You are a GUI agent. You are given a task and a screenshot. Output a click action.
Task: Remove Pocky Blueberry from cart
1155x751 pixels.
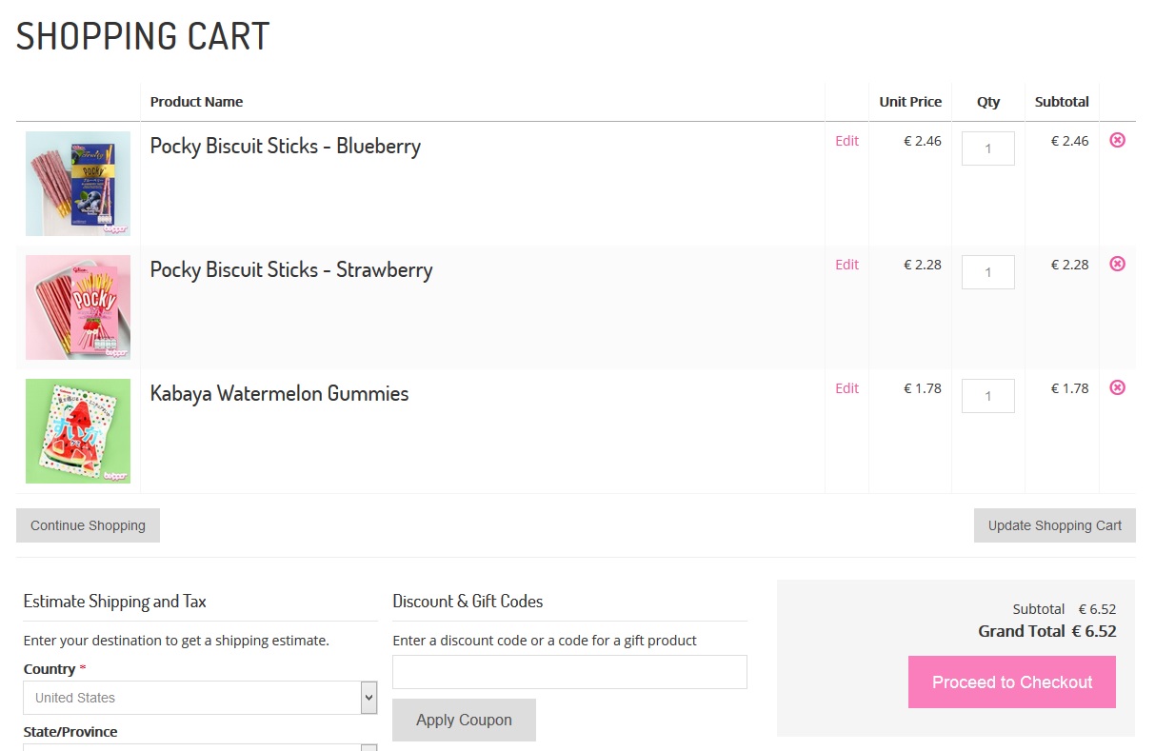[1117, 140]
